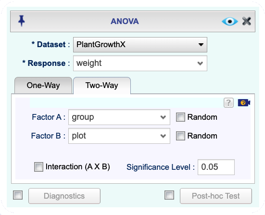The width and height of the screenshot is (265, 215).
Task: Enable Random checkbox for Factor B
Action: 180,136
